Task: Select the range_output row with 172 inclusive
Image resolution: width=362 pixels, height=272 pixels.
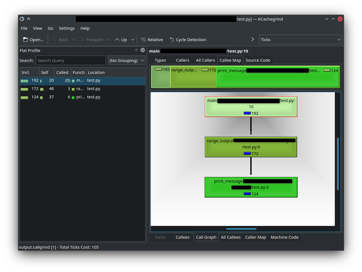Action: click(82, 89)
